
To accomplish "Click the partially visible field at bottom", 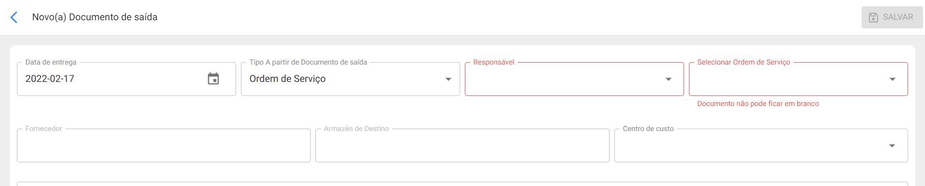I will coord(462,184).
